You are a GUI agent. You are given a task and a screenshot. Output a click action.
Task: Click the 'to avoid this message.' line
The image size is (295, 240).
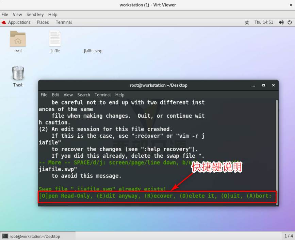pyautogui.click(x=86, y=176)
